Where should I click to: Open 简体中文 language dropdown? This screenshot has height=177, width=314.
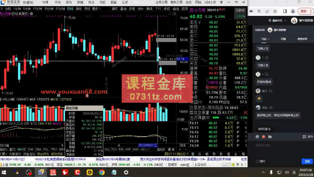pos(277,20)
